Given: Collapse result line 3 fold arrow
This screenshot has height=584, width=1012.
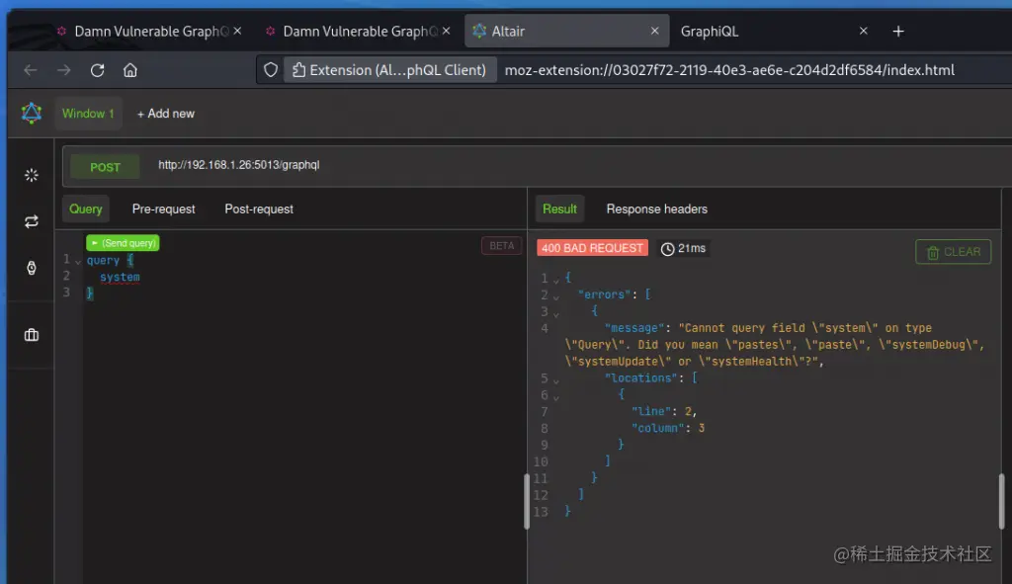Looking at the screenshot, I should (555, 314).
